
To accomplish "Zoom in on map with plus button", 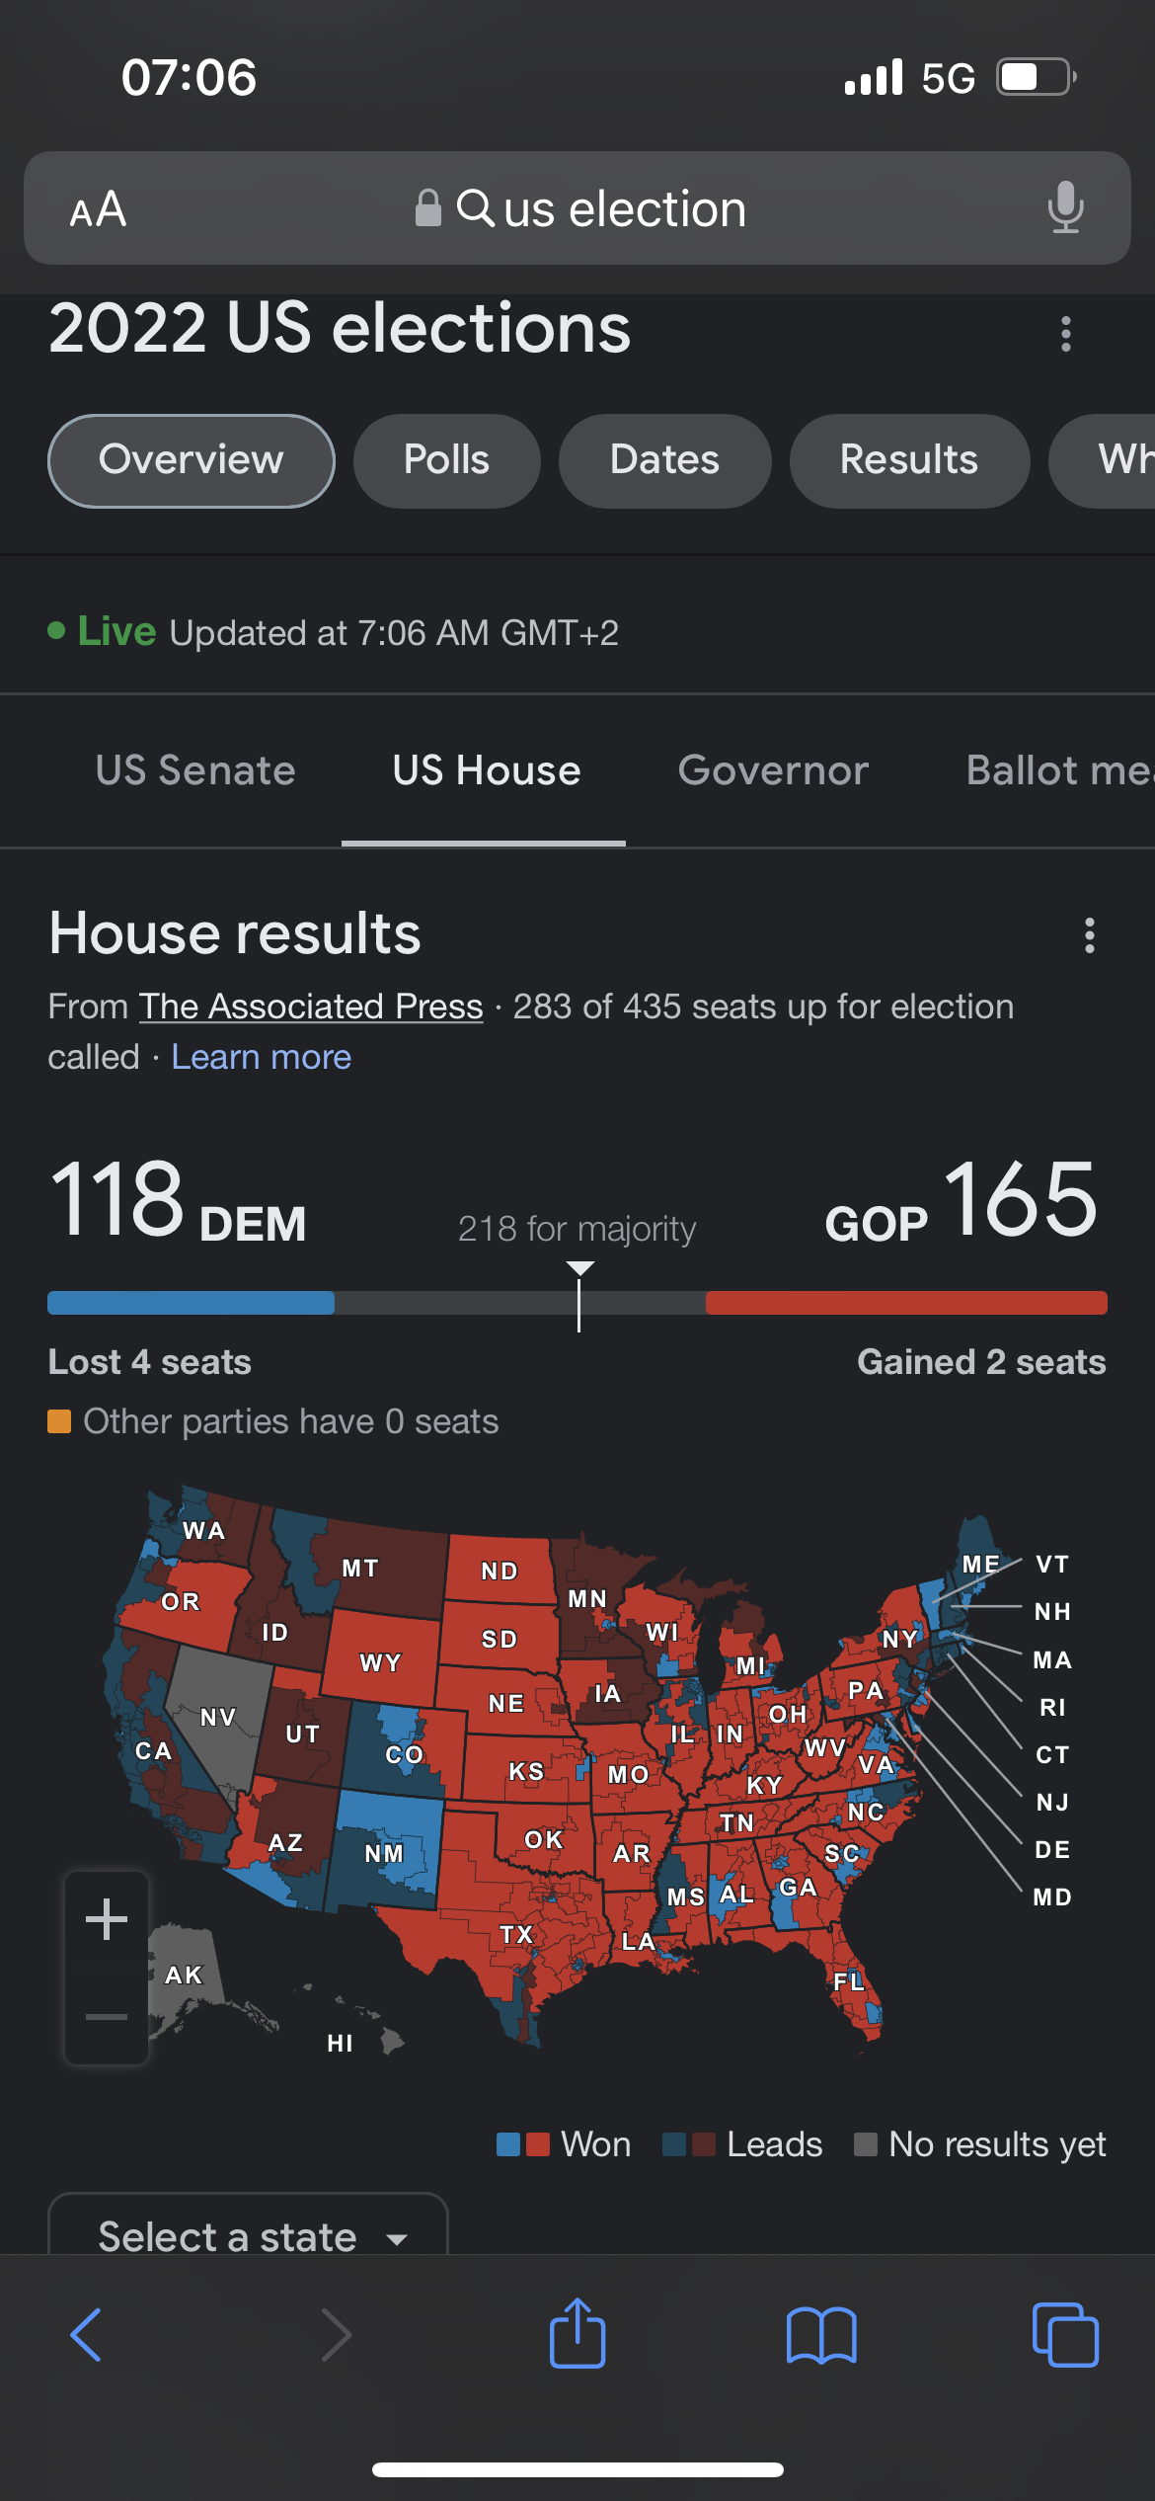I will (x=107, y=1919).
